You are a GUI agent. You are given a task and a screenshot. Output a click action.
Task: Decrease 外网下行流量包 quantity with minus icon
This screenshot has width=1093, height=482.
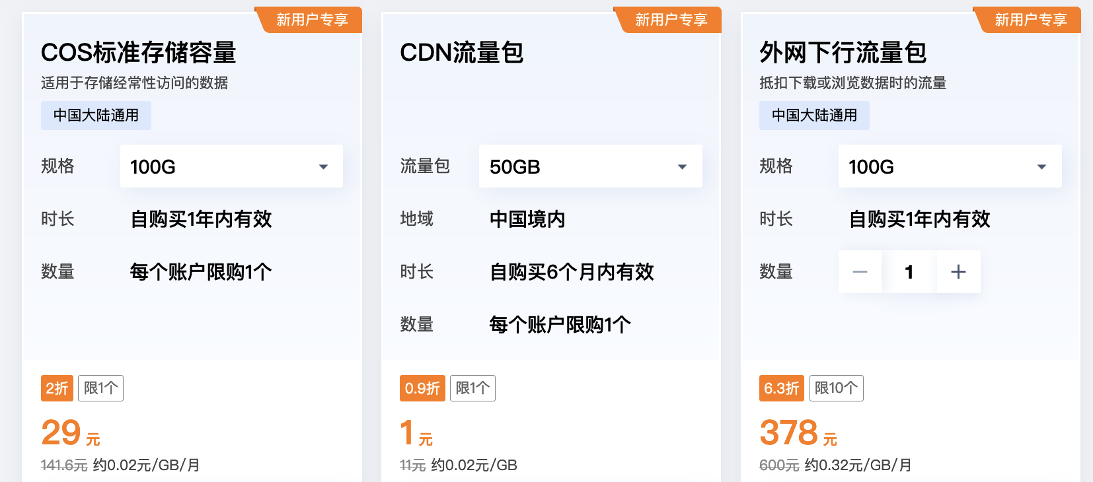click(860, 271)
